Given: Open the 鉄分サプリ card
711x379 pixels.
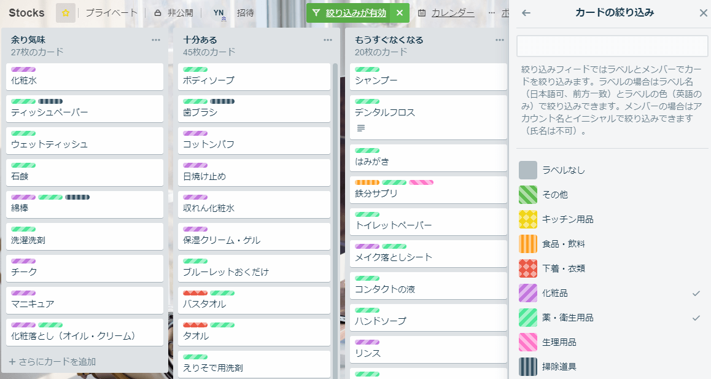Looking at the screenshot, I should pos(429,190).
